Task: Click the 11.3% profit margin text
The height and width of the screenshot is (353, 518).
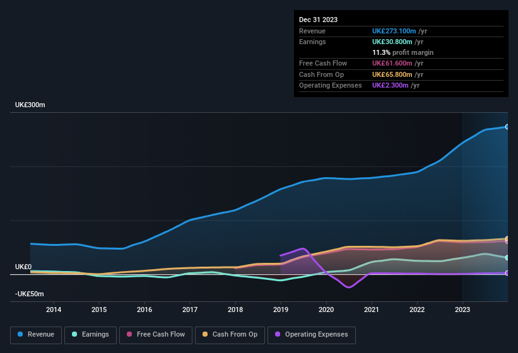Action: point(403,52)
